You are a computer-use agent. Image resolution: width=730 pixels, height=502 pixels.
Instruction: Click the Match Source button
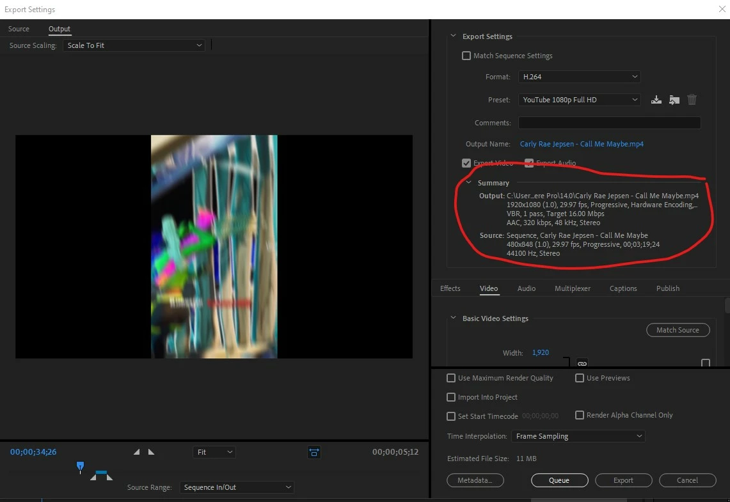678,330
